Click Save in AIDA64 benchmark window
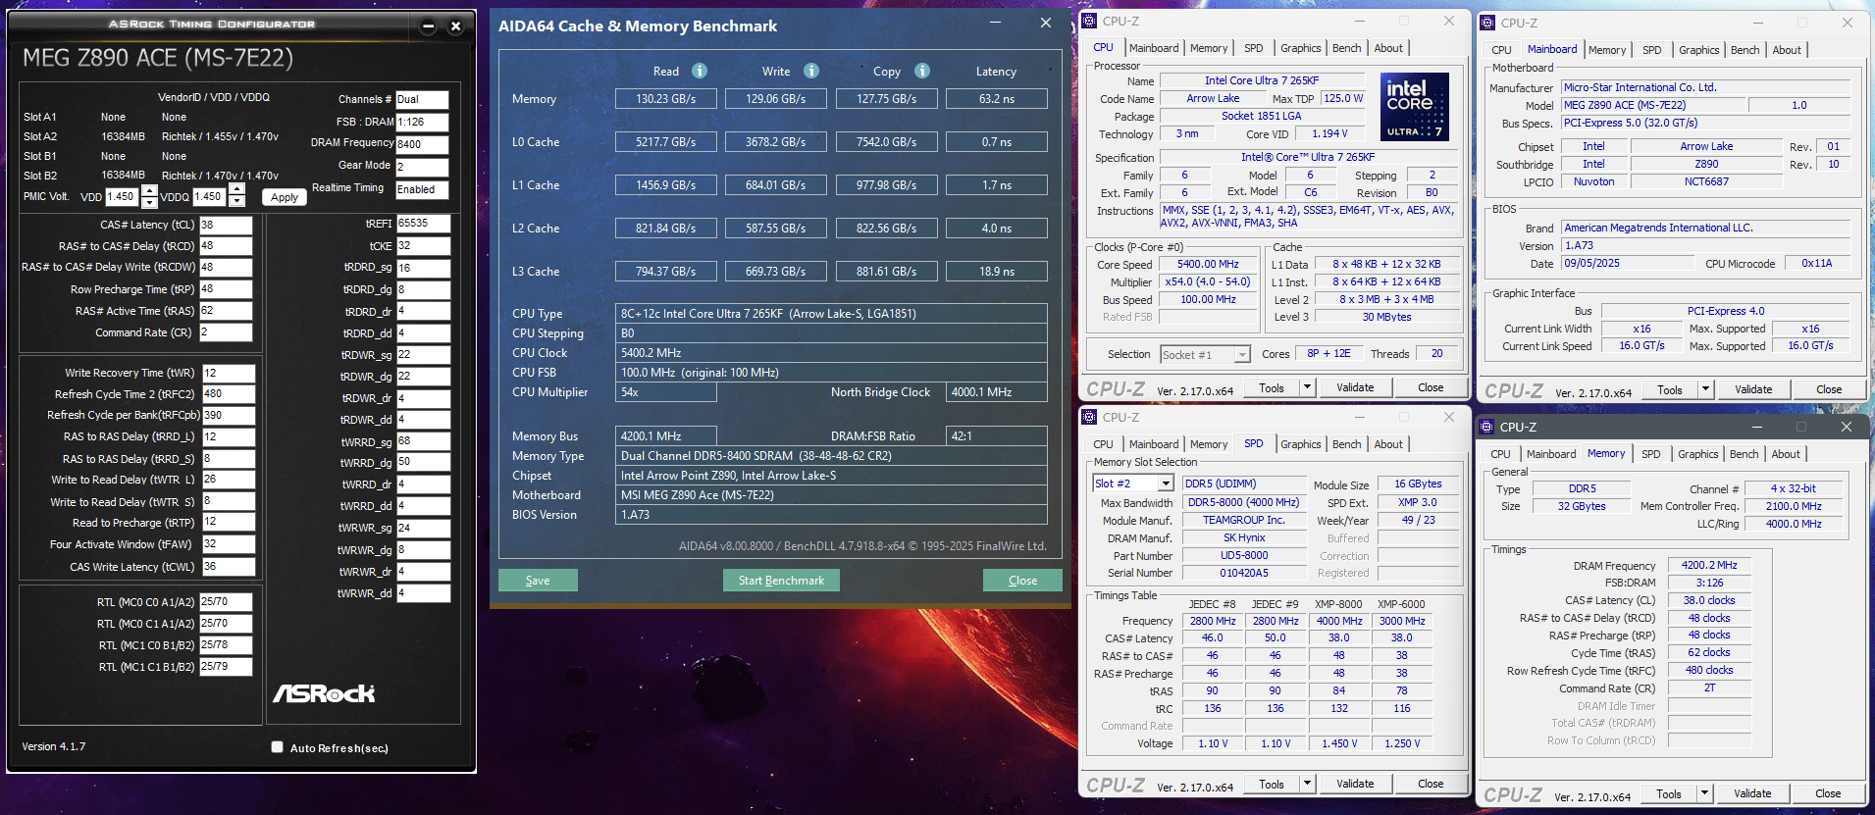The image size is (1875, 815). [x=538, y=581]
